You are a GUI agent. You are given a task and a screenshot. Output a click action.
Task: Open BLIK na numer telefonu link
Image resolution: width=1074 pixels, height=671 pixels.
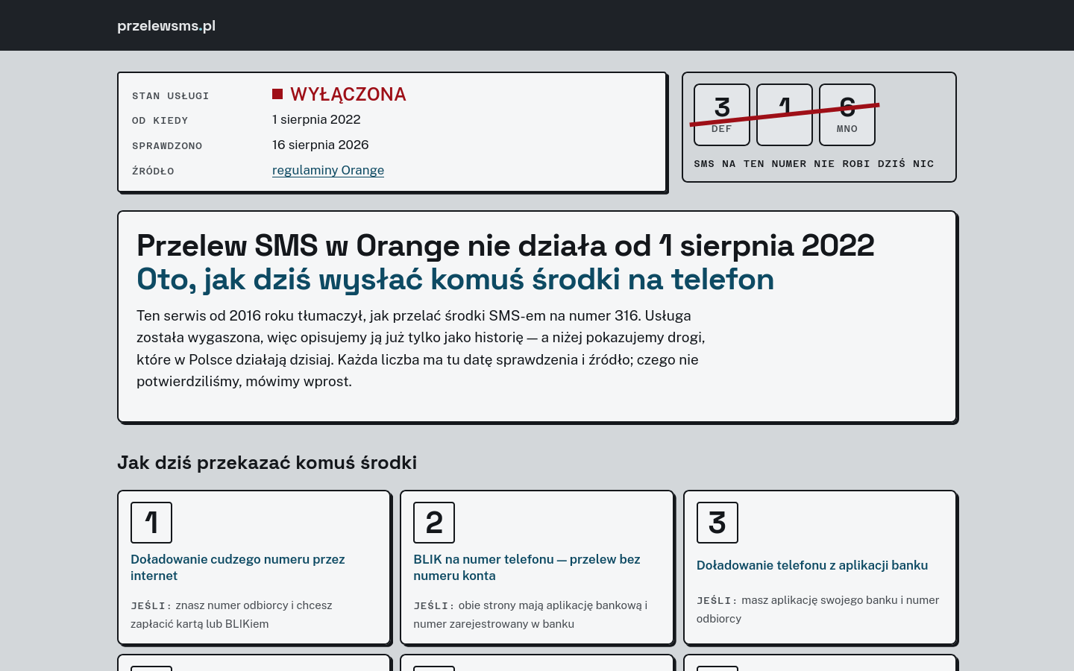(x=527, y=567)
